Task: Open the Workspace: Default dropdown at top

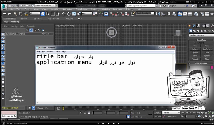Action: click(x=45, y=6)
